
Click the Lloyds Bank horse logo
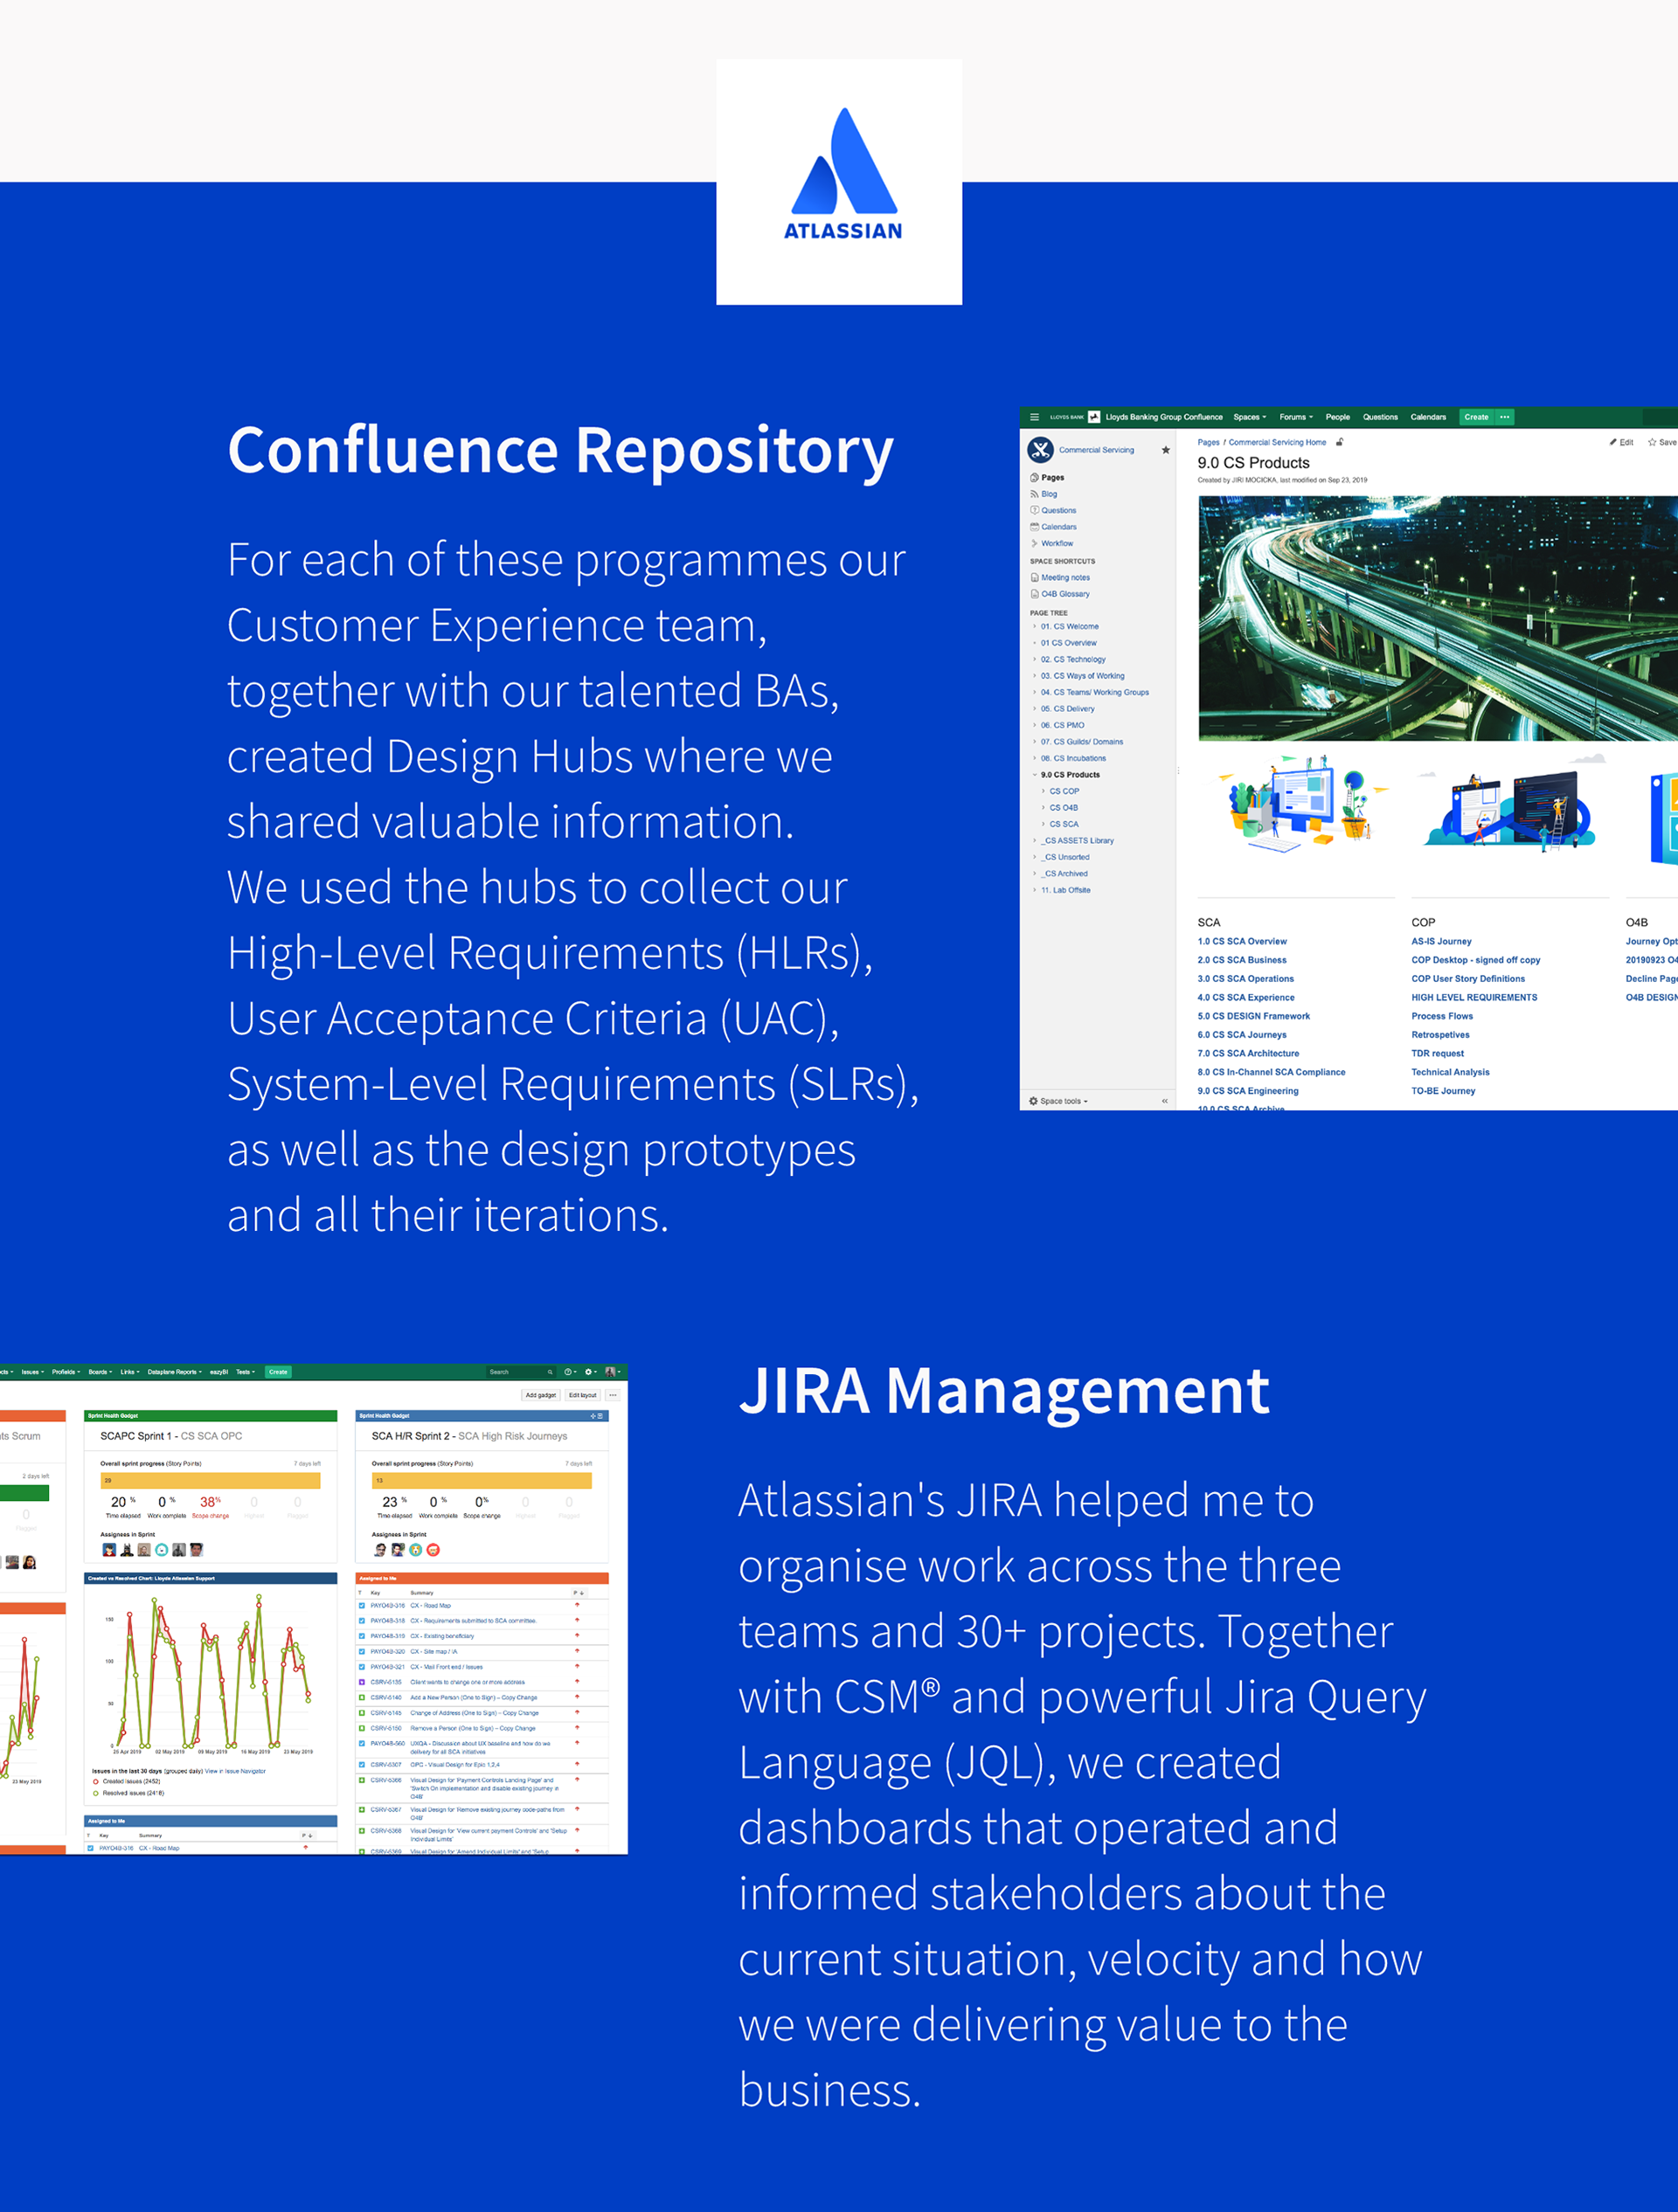pos(1093,417)
